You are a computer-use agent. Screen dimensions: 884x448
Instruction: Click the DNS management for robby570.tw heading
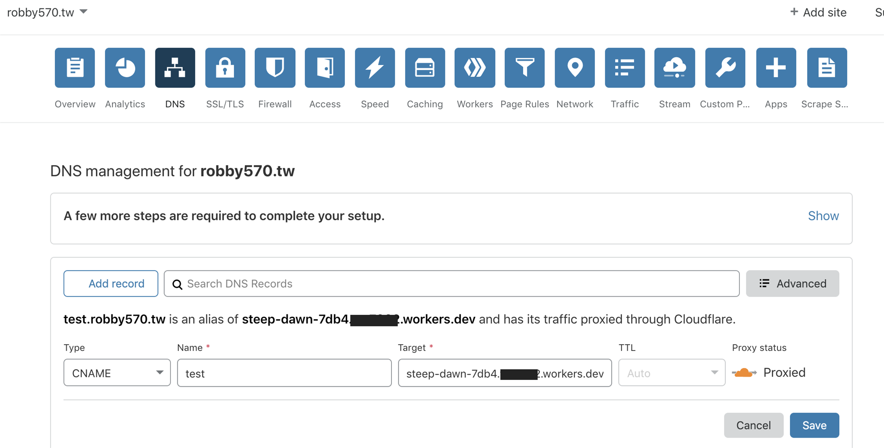(173, 171)
